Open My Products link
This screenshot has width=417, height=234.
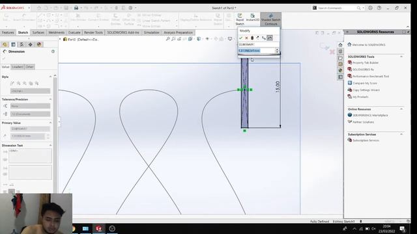point(360,97)
